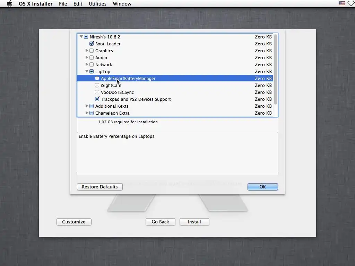The height and width of the screenshot is (266, 355).
Task: Toggle the LapTop group checkbox
Action: click(x=92, y=71)
